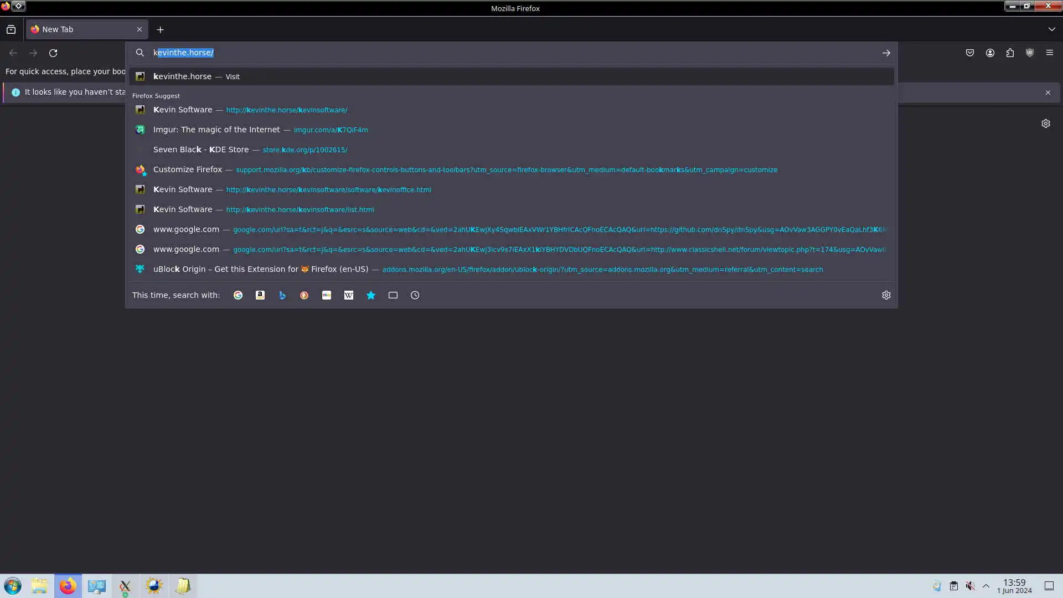Search with Wikipedia engine icon

349,295
